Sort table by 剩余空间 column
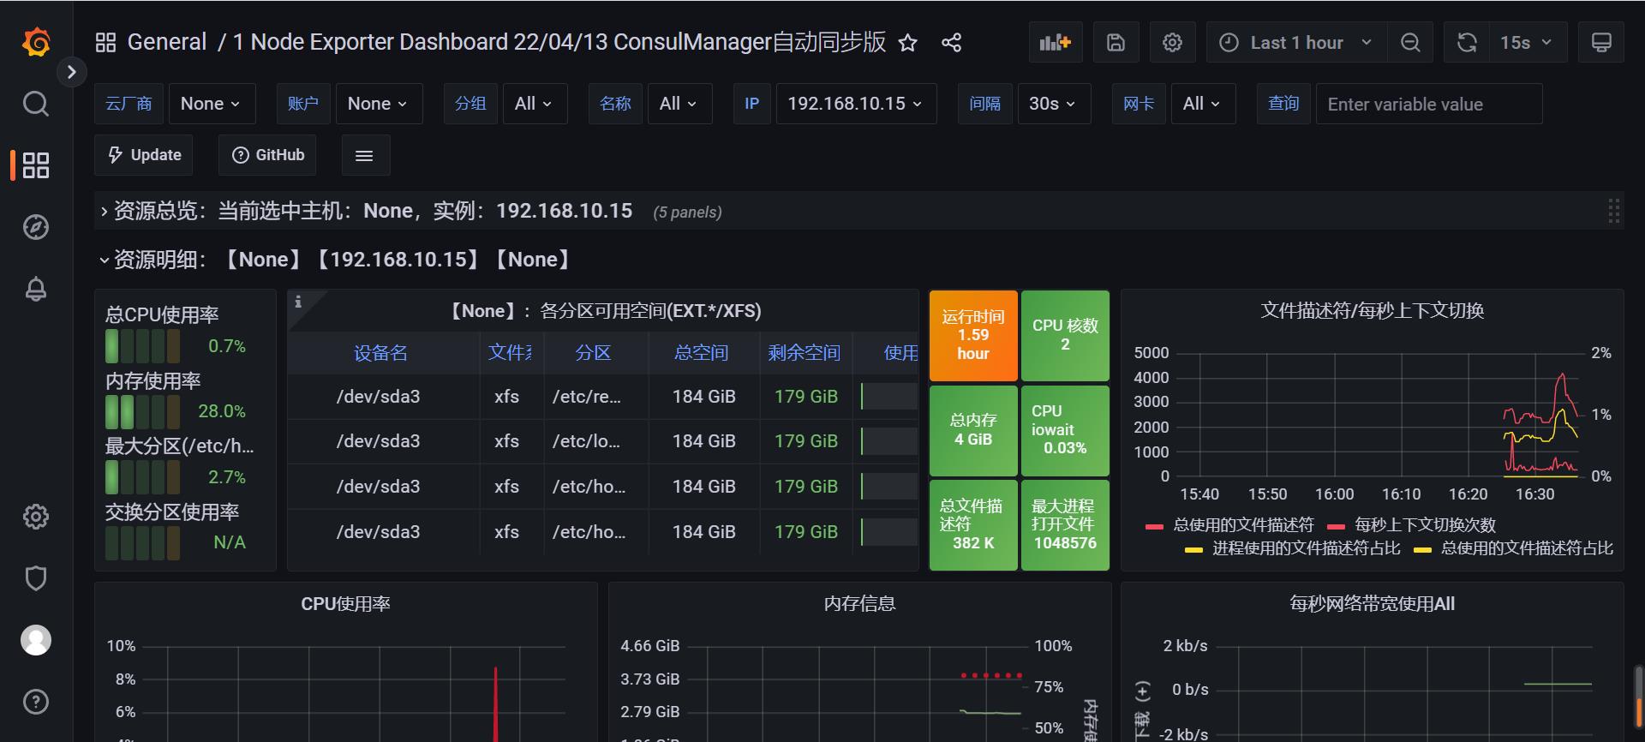This screenshot has height=742, width=1645. 805,352
